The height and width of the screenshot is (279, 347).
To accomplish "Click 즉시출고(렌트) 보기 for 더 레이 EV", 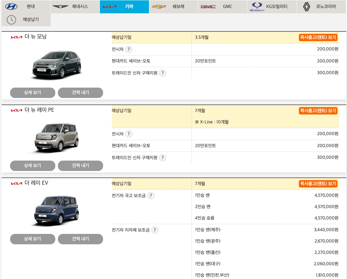I will click(x=318, y=184).
